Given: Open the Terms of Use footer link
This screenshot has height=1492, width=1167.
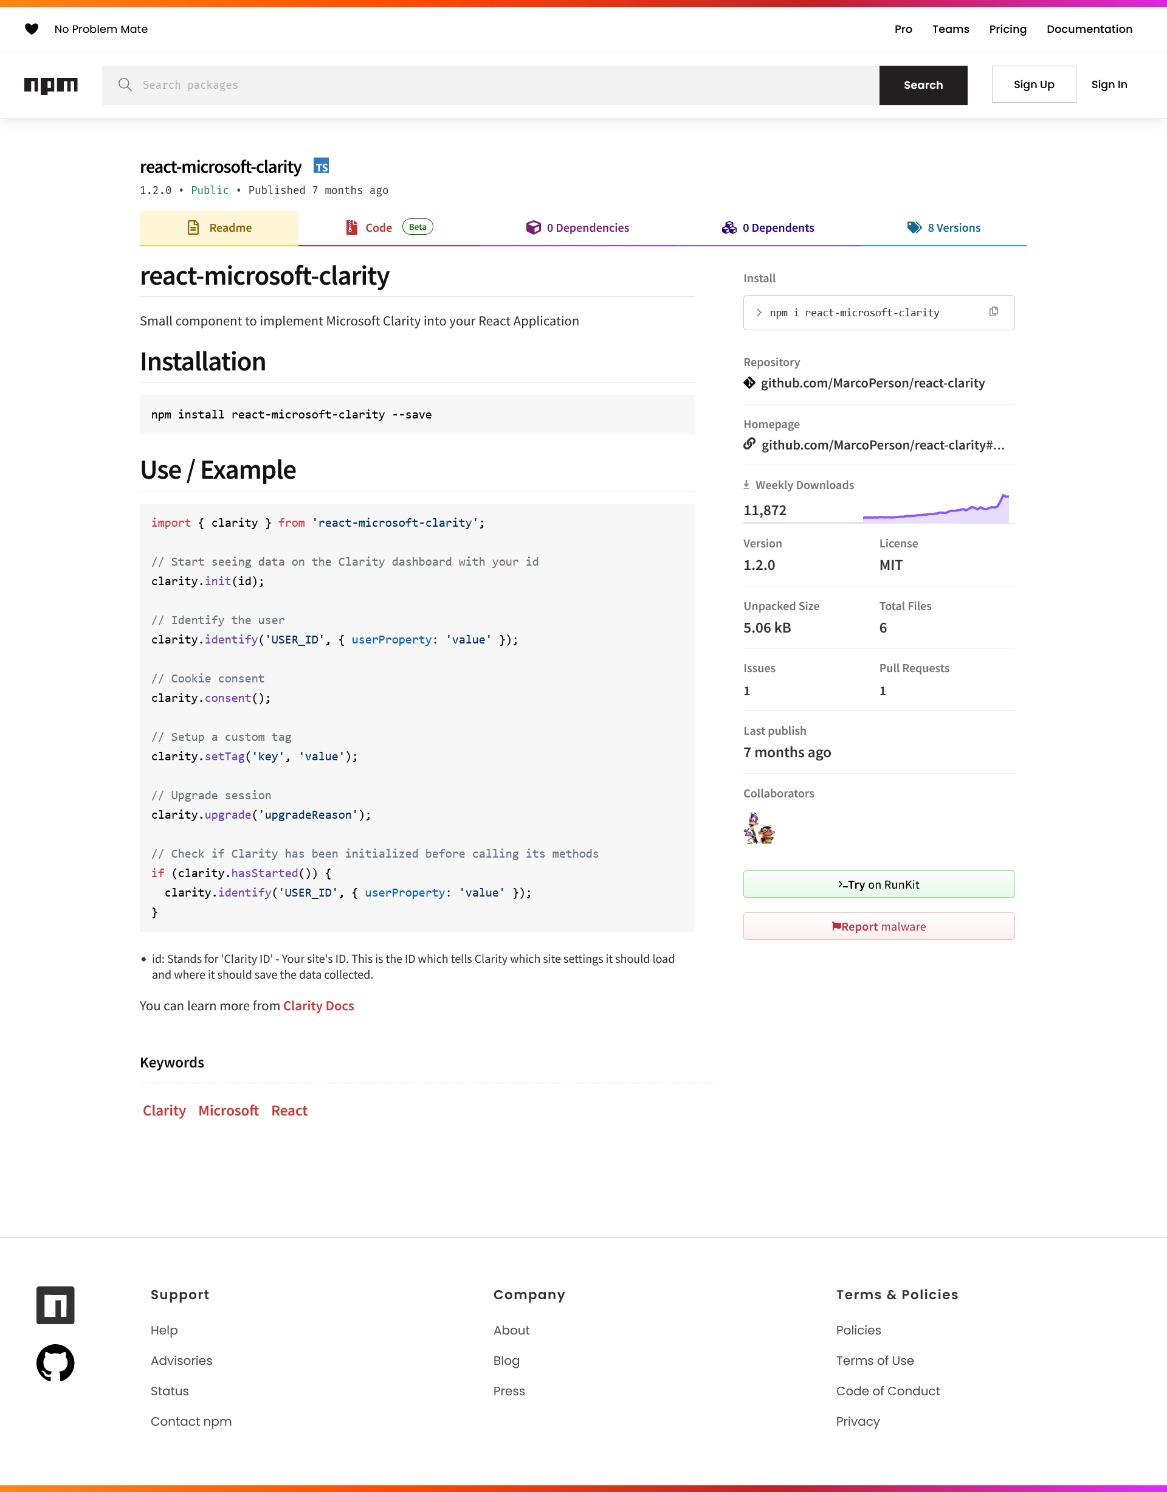Looking at the screenshot, I should (x=875, y=1360).
